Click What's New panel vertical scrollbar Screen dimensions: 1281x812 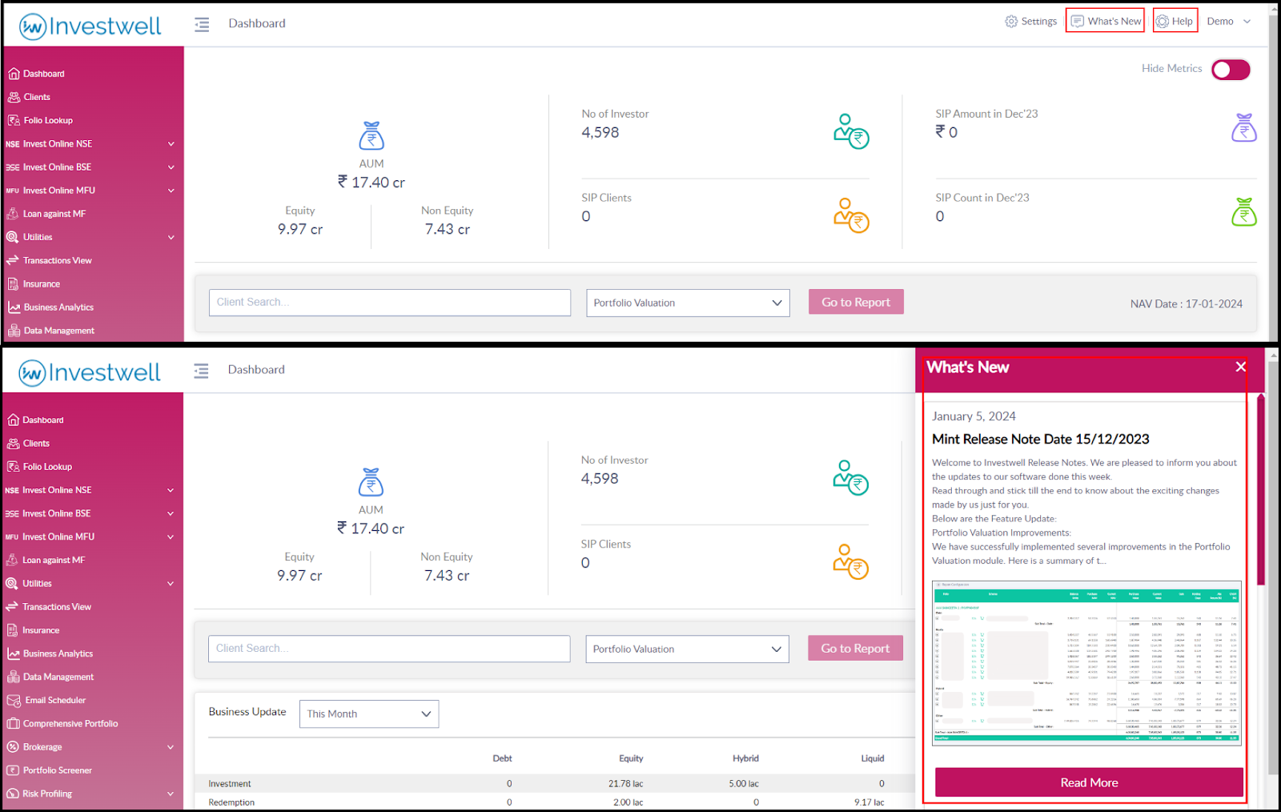tap(1260, 489)
